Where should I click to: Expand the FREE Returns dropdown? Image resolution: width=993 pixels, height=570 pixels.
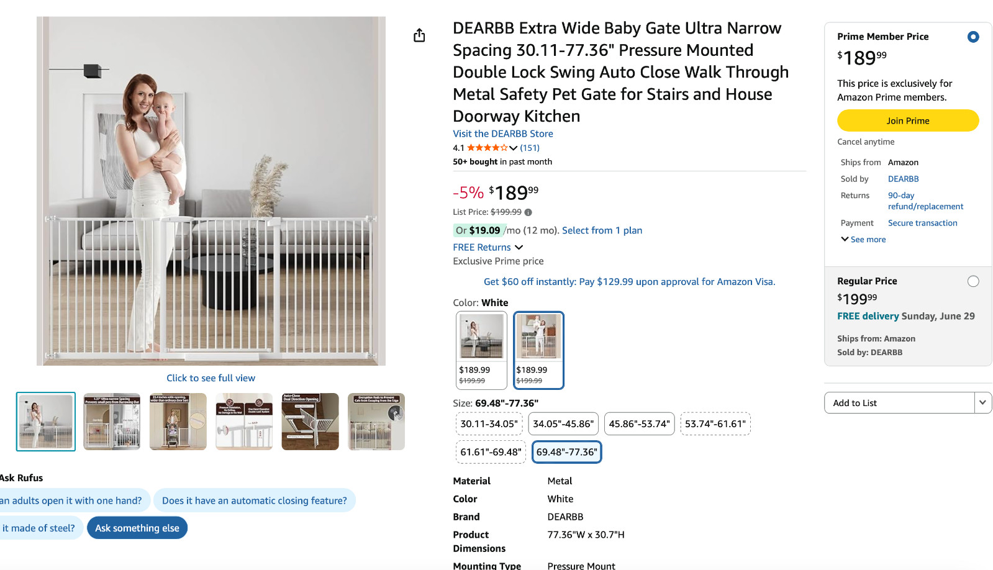[519, 247]
